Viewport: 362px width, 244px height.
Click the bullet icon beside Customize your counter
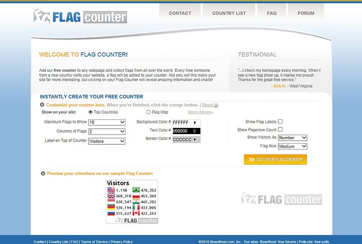pyautogui.click(x=42, y=105)
